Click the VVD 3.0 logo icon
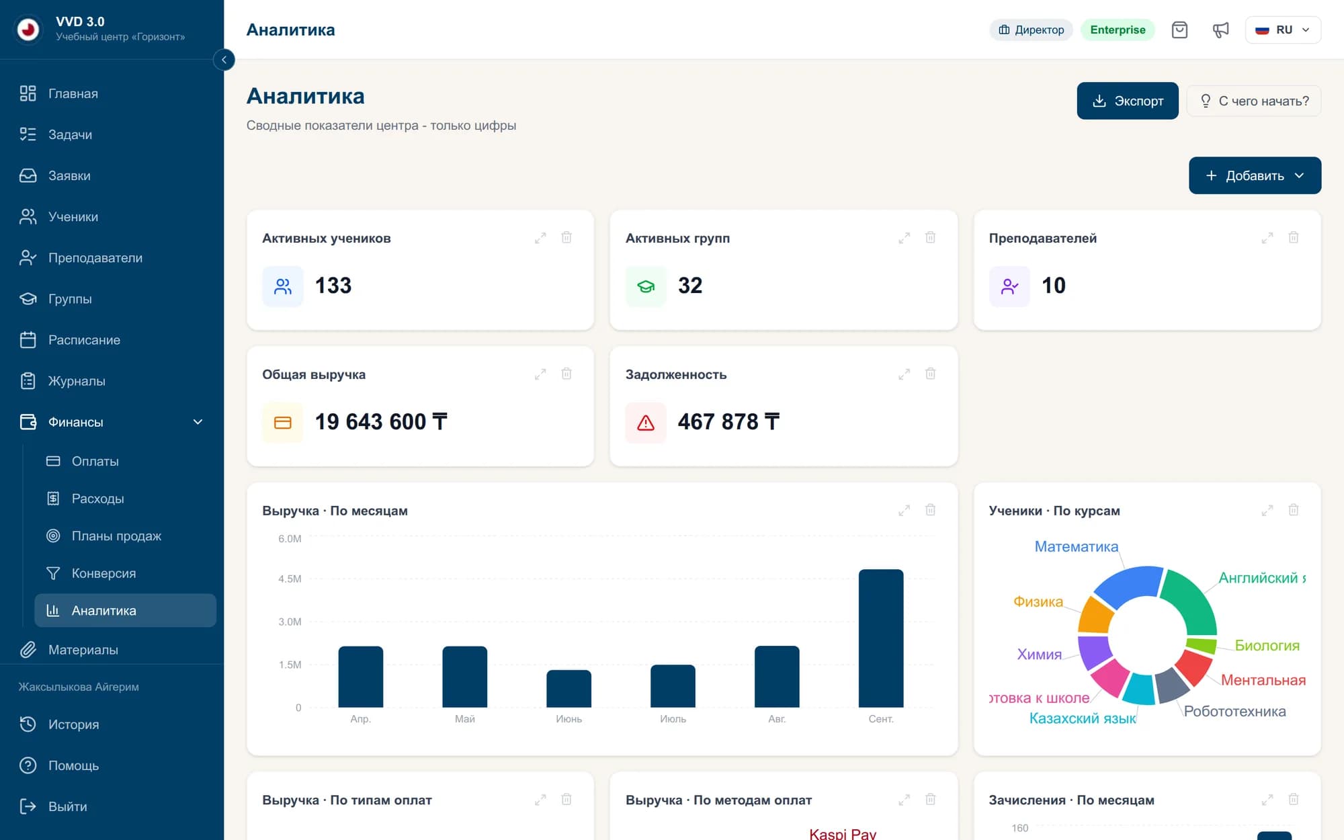 point(28,29)
